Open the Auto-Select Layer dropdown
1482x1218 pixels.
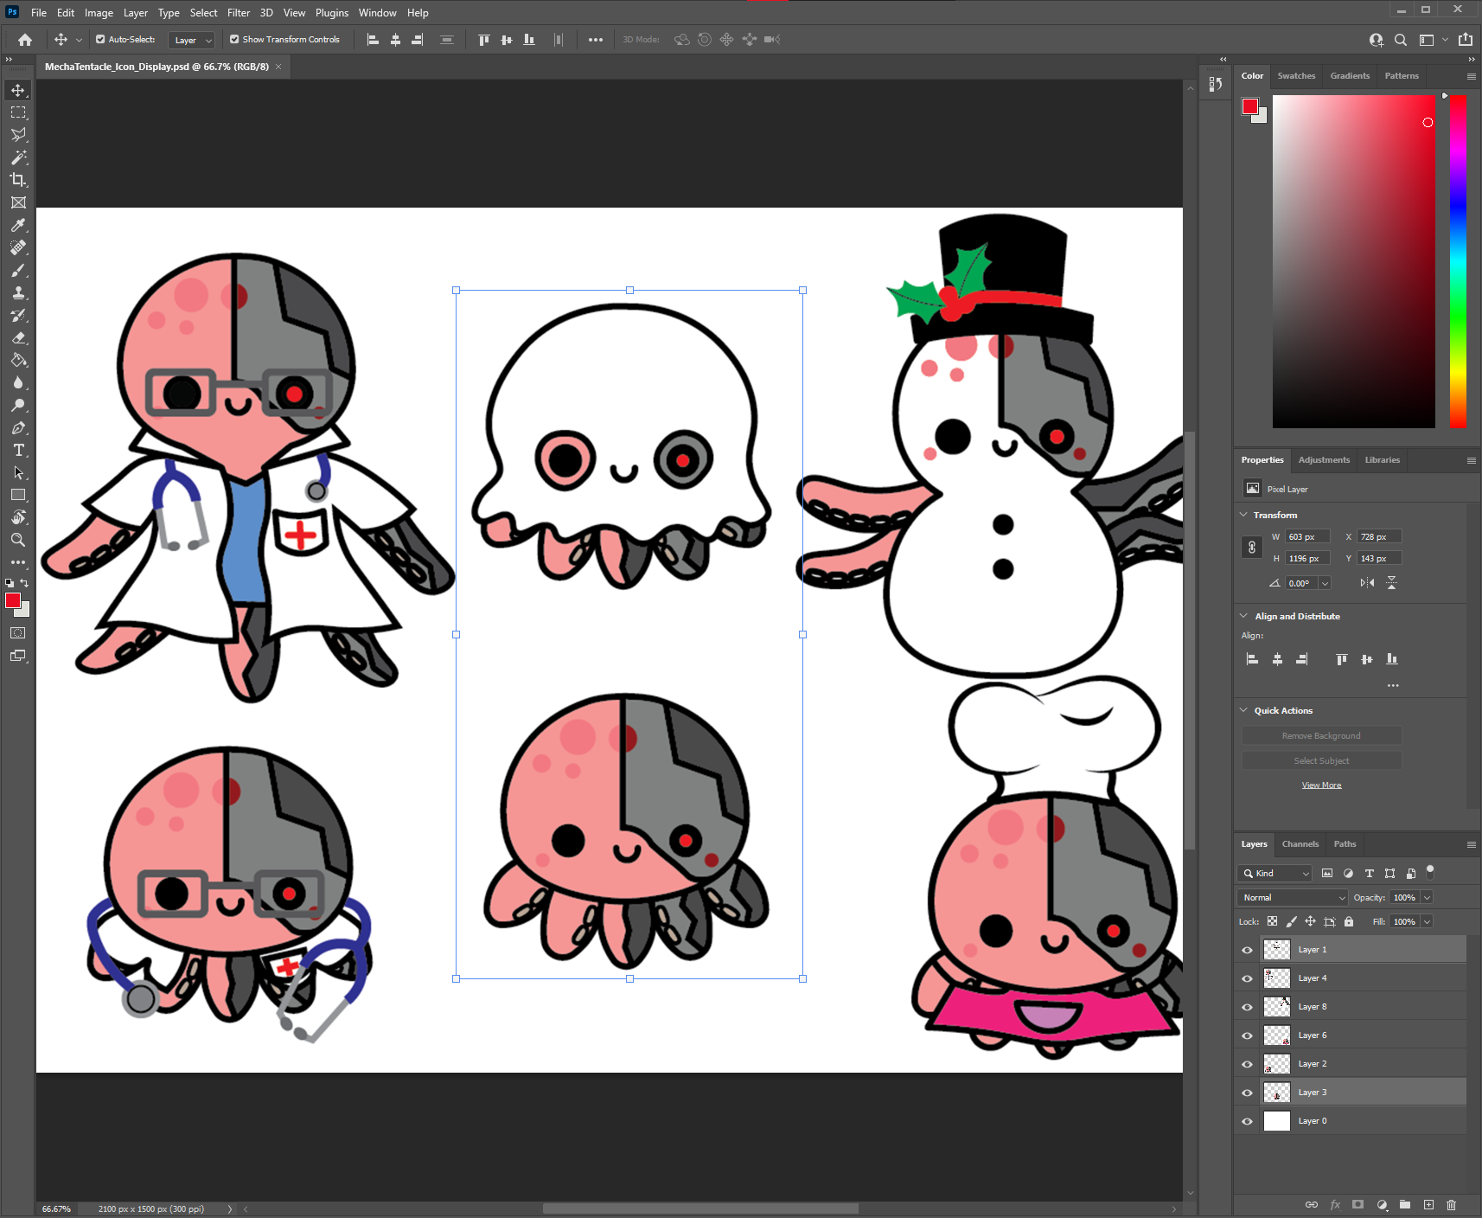(x=191, y=40)
